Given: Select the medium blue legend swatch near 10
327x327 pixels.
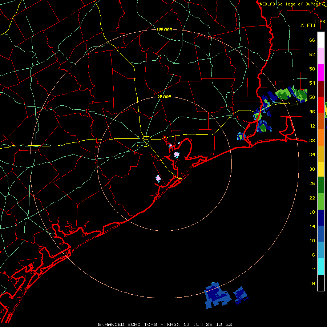Looking at the screenshot, I should (x=321, y=234).
